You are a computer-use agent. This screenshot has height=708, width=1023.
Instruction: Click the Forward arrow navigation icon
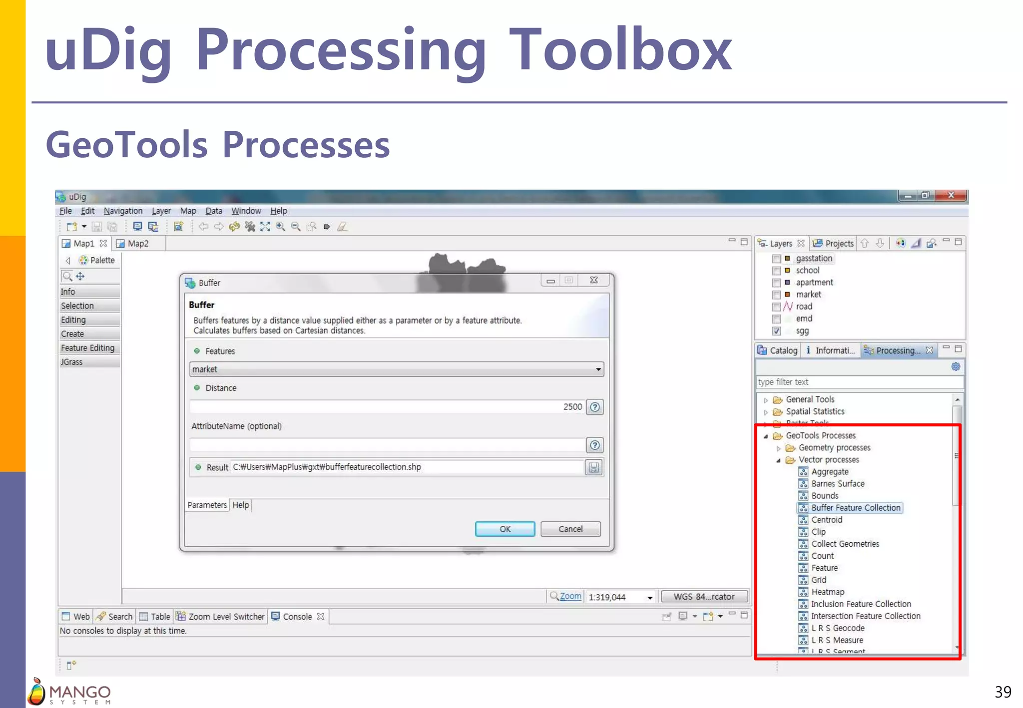tap(219, 227)
